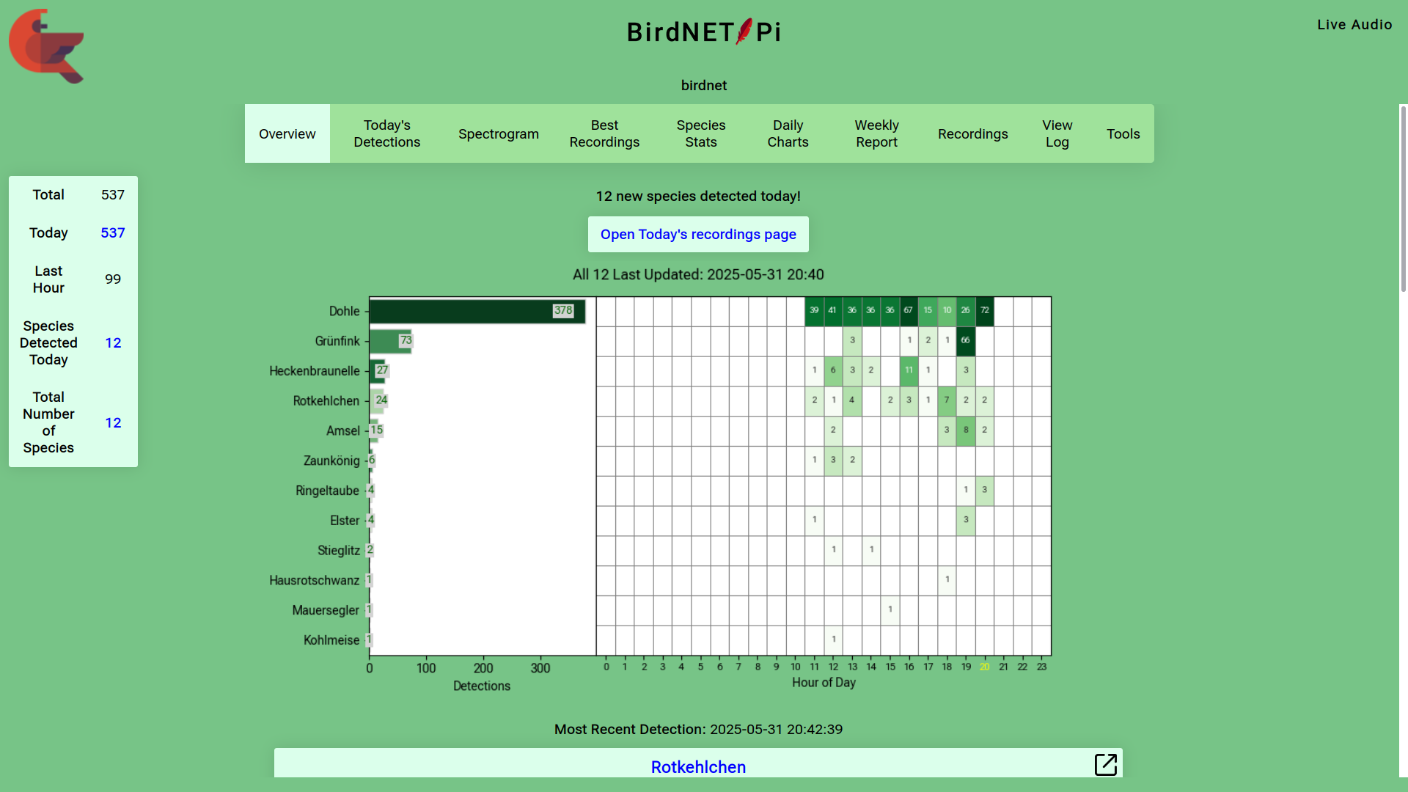Viewport: 1408px width, 792px height.
Task: Click the Last Hour count 99
Action: (113, 279)
